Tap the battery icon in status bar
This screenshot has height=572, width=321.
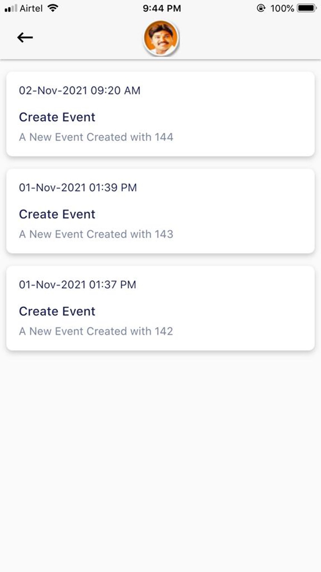tap(307, 8)
